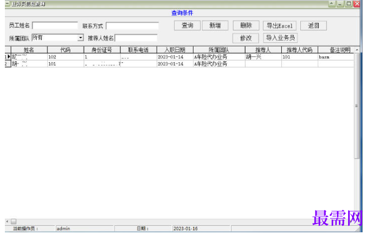Click the 代码 cell 101 in row 2
Viewport: 373px width, 235px height.
point(66,64)
